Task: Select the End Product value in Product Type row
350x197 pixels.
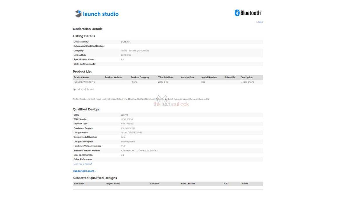Action: (x=127, y=124)
